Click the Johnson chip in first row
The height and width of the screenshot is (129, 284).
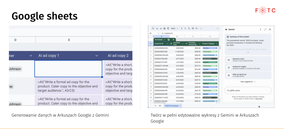tap(15, 69)
